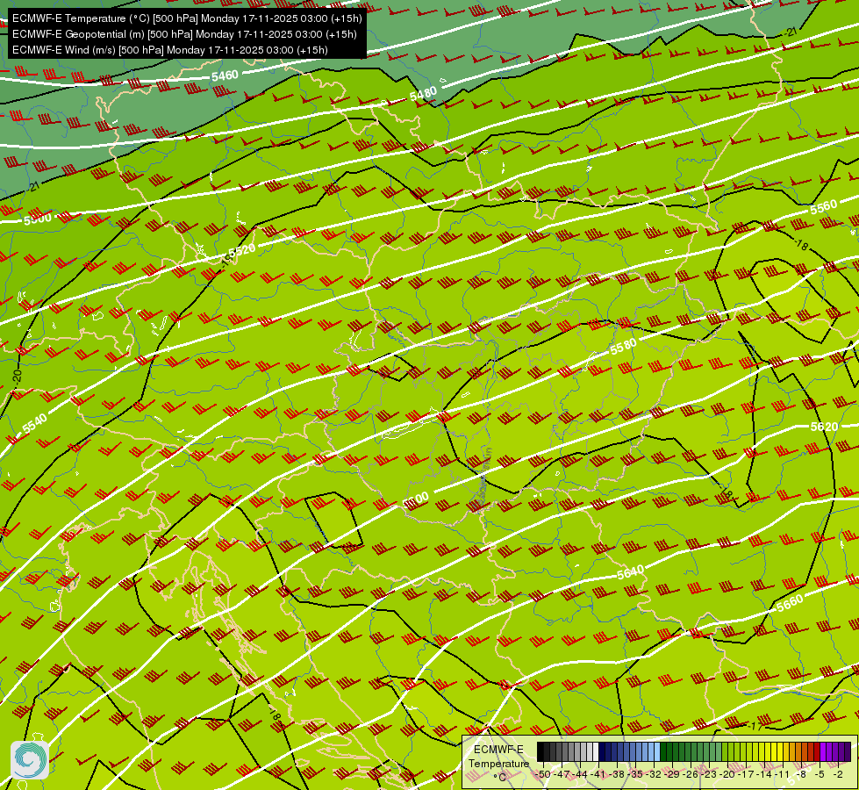This screenshot has height=790, width=859.
Task: Click the black -50 swatch in the legend
Action: coord(540,751)
